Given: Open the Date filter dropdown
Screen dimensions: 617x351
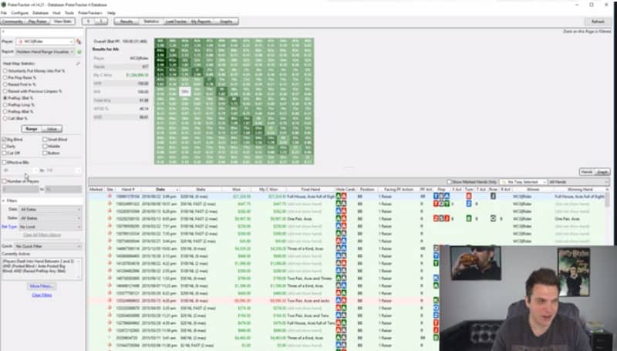Looking at the screenshot, I should point(50,209).
